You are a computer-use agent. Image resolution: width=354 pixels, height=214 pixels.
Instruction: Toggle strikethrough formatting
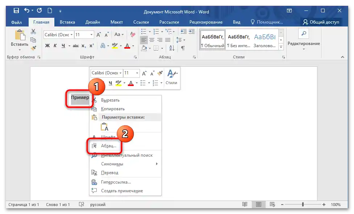pos(76,46)
